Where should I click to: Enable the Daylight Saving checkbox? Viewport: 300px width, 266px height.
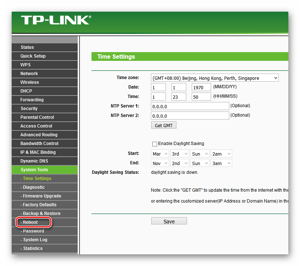pos(155,144)
